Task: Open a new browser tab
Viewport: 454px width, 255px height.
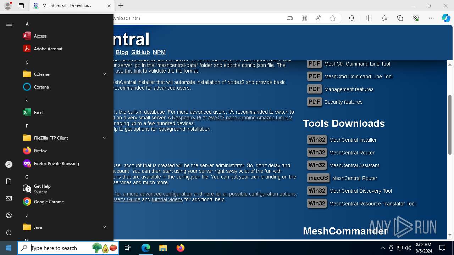Action: (x=121, y=6)
